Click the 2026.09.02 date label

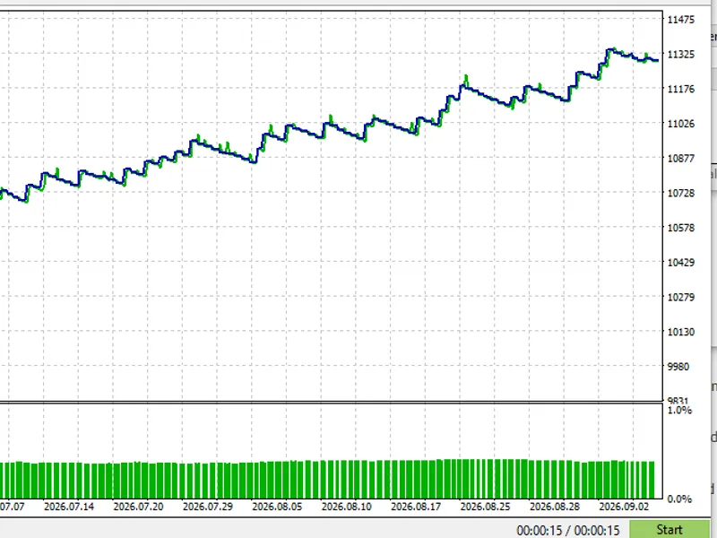click(624, 507)
